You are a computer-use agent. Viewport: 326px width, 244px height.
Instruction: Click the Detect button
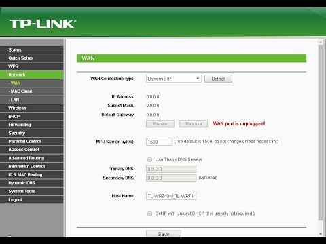pos(218,79)
